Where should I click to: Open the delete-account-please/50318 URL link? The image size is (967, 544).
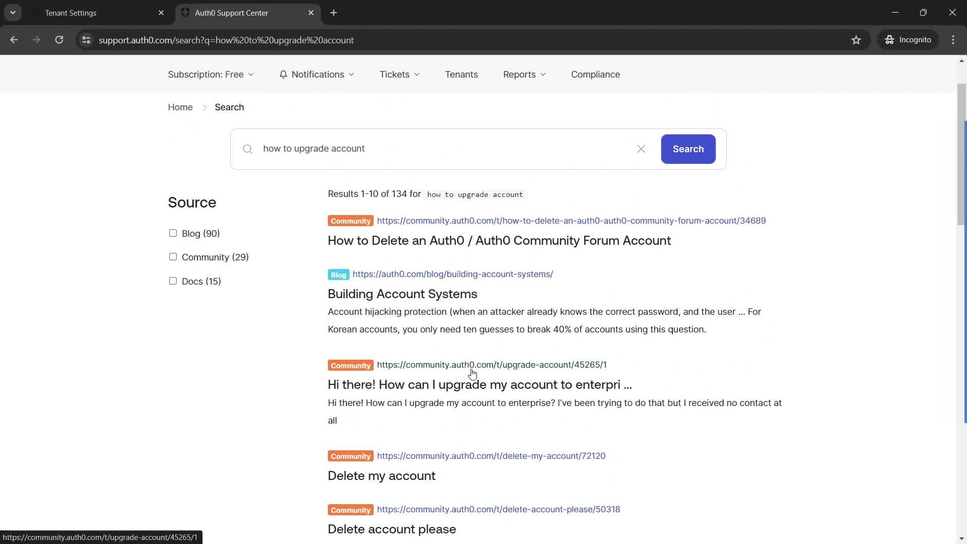pos(498,509)
